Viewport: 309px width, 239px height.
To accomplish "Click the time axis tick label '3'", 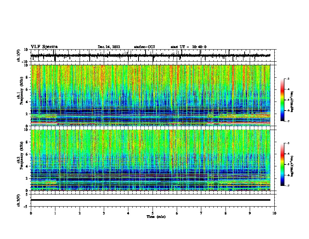I will tap(104, 213).
